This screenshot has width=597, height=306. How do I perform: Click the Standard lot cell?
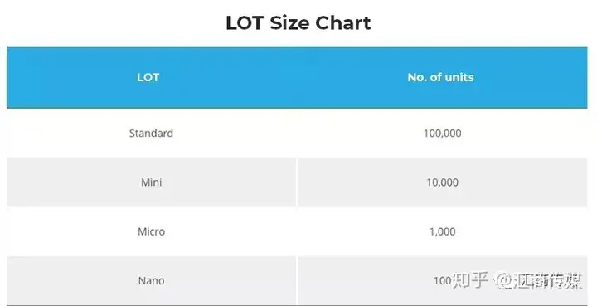click(151, 133)
